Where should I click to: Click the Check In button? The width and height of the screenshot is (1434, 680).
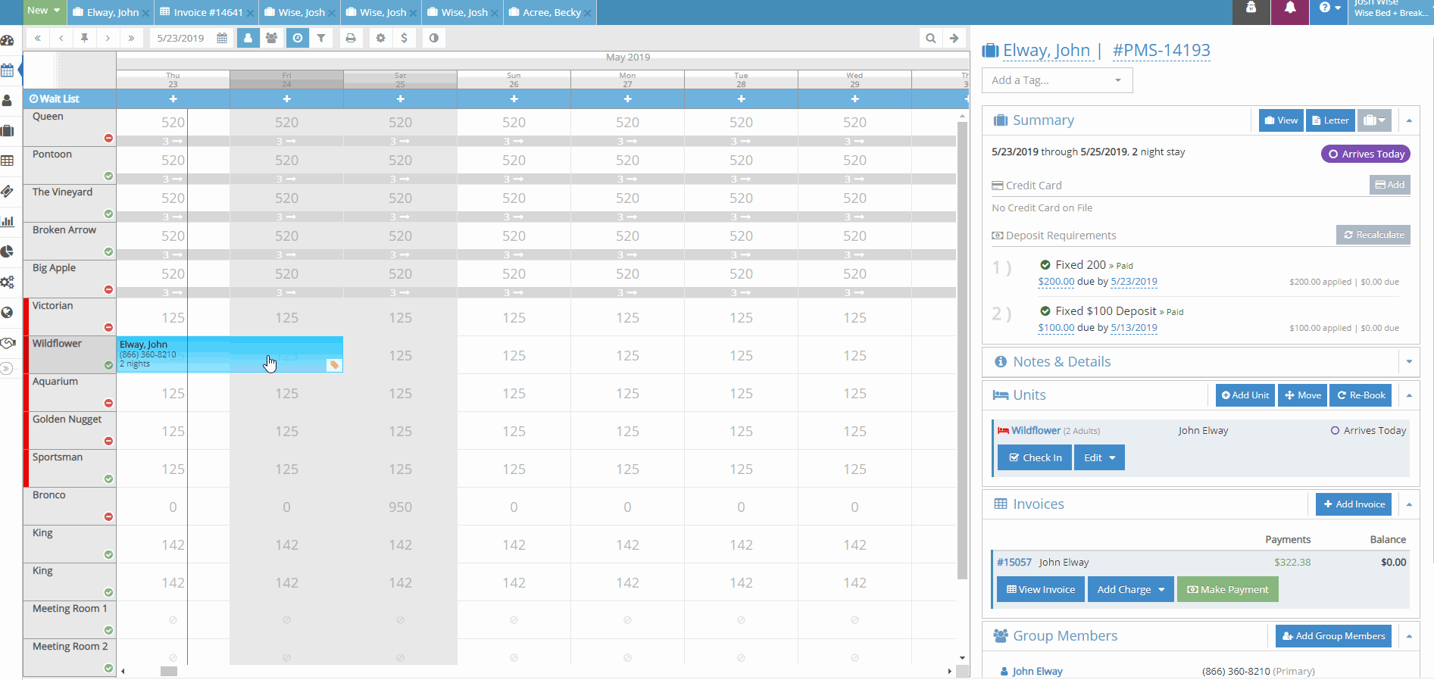click(1035, 457)
